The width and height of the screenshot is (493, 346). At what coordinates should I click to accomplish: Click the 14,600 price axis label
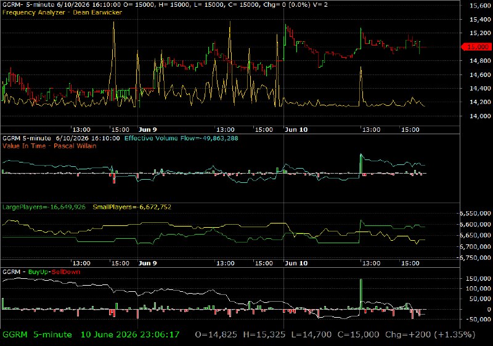click(480, 74)
